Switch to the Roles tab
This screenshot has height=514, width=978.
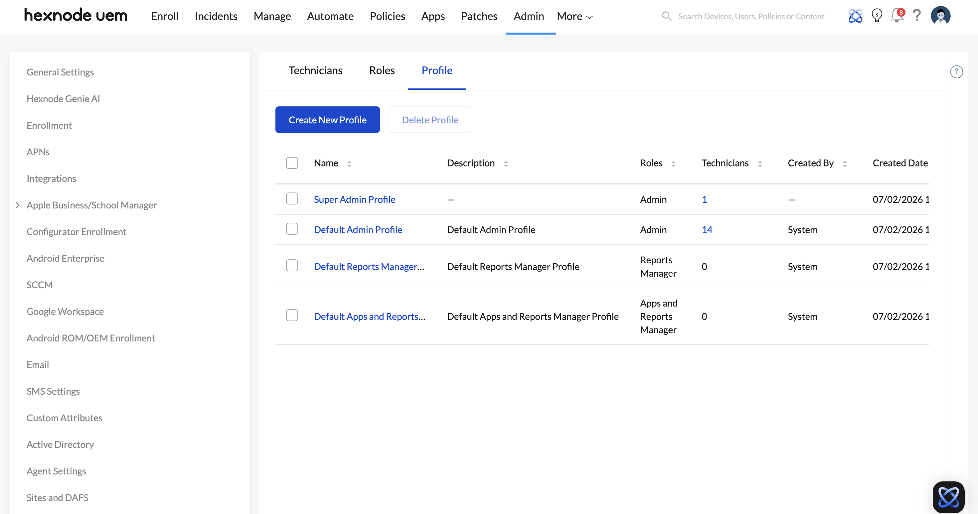(x=382, y=70)
